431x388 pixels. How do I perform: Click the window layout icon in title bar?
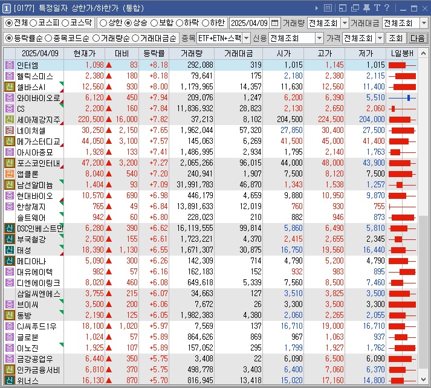coord(343,8)
